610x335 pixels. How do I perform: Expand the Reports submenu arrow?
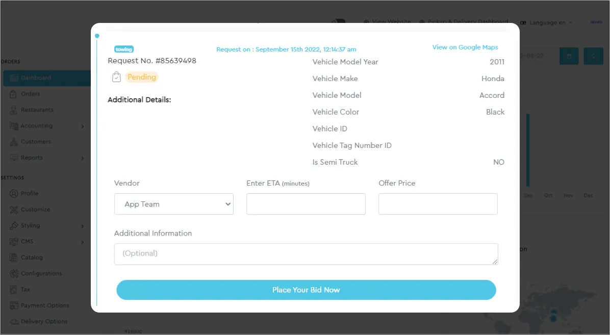click(82, 159)
